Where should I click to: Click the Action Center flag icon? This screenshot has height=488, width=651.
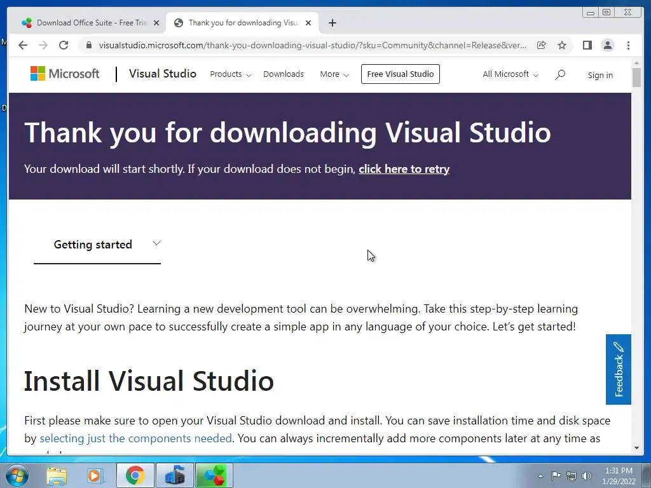[x=556, y=475]
